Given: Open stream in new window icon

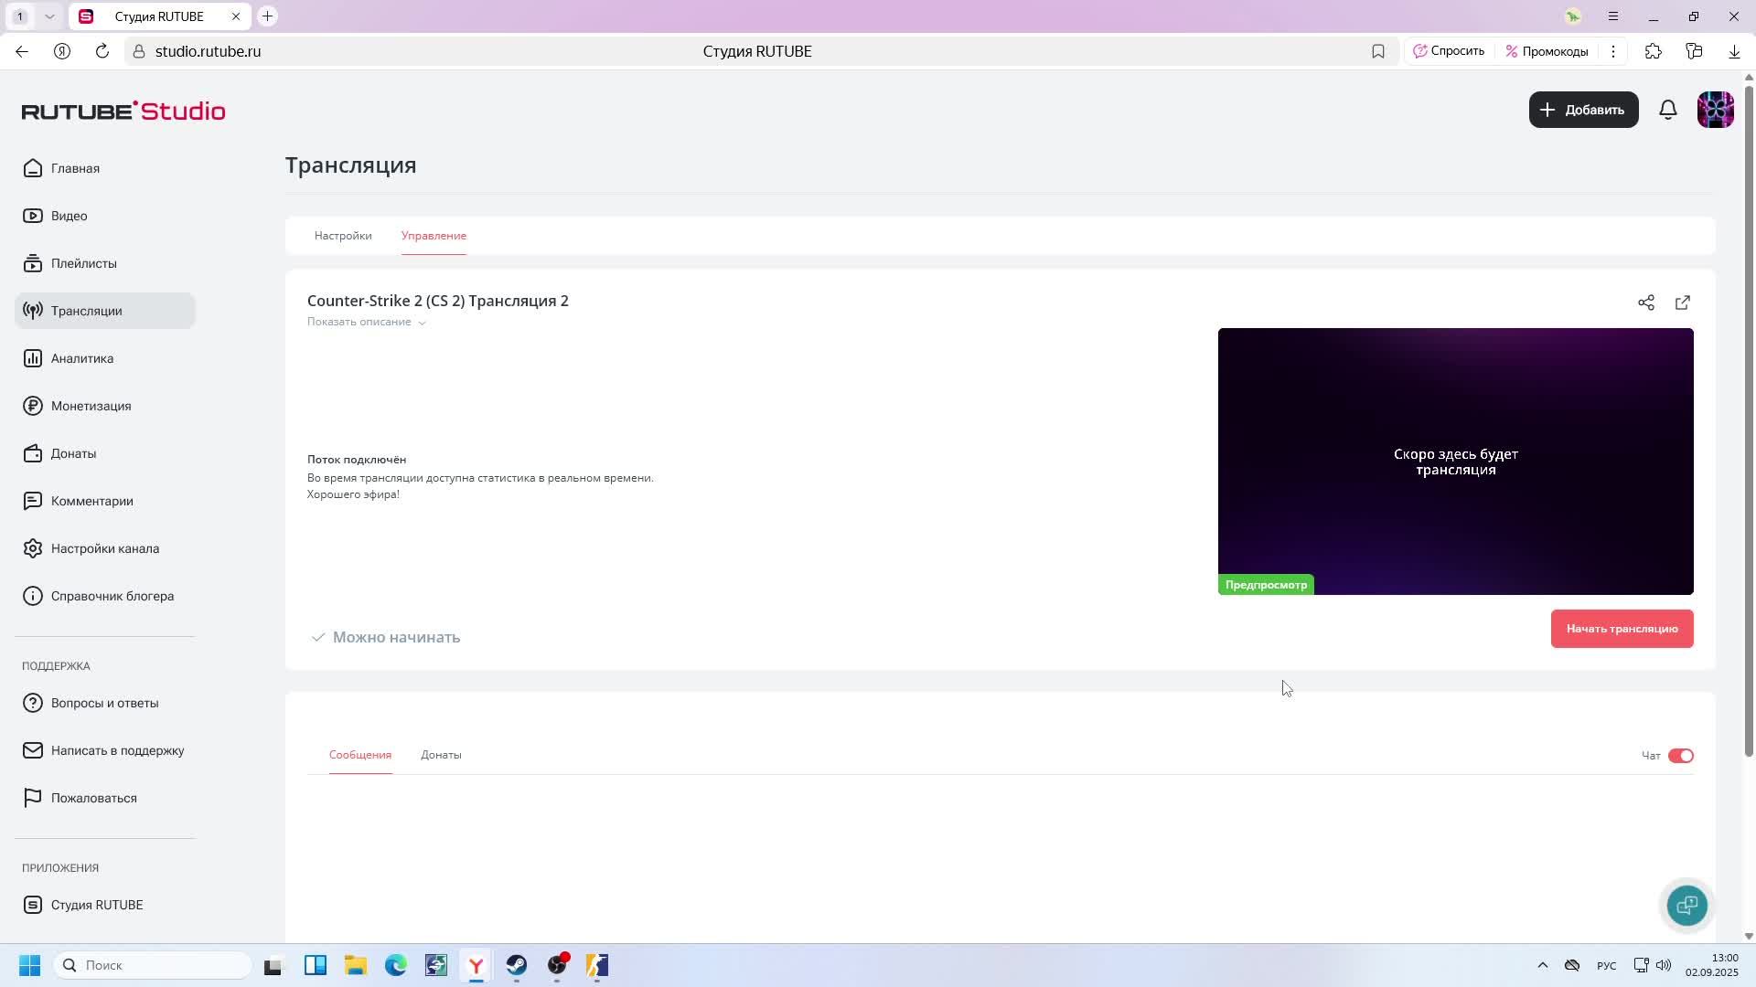Looking at the screenshot, I should (1682, 302).
